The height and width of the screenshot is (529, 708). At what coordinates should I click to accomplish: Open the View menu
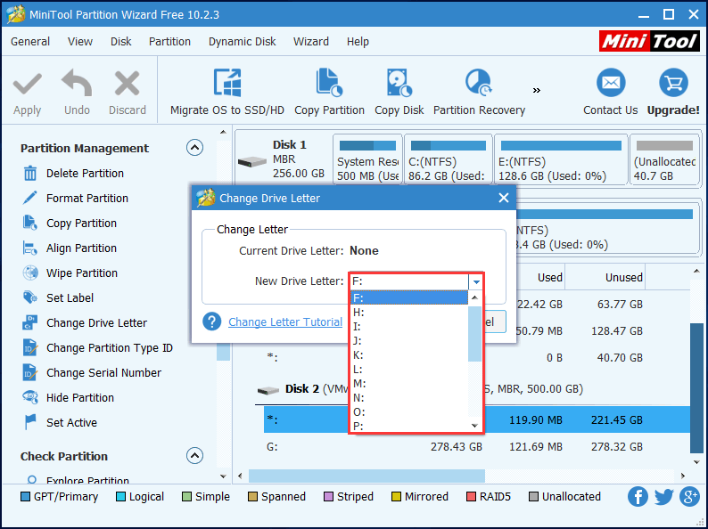pyautogui.click(x=80, y=42)
